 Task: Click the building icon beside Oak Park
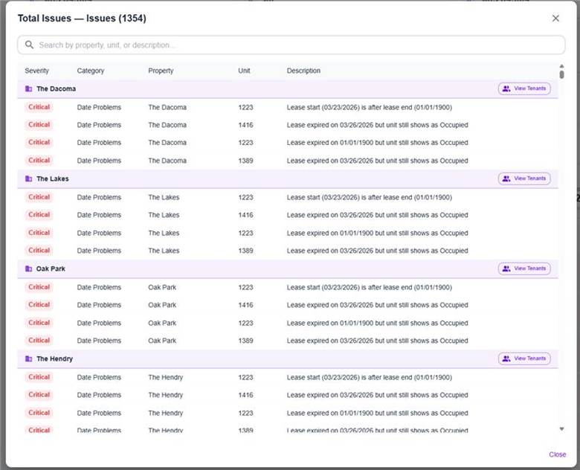coord(28,268)
